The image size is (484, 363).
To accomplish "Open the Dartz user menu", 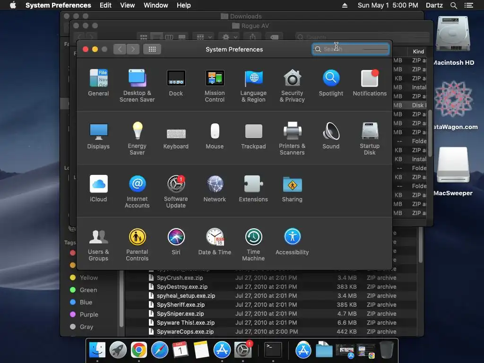I will click(434, 5).
